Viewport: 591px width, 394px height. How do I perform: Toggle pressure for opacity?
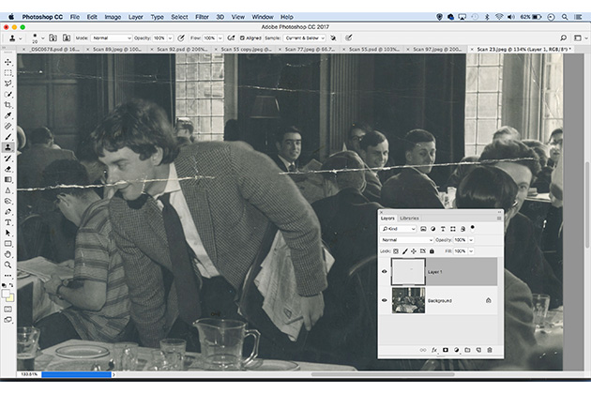click(x=181, y=38)
